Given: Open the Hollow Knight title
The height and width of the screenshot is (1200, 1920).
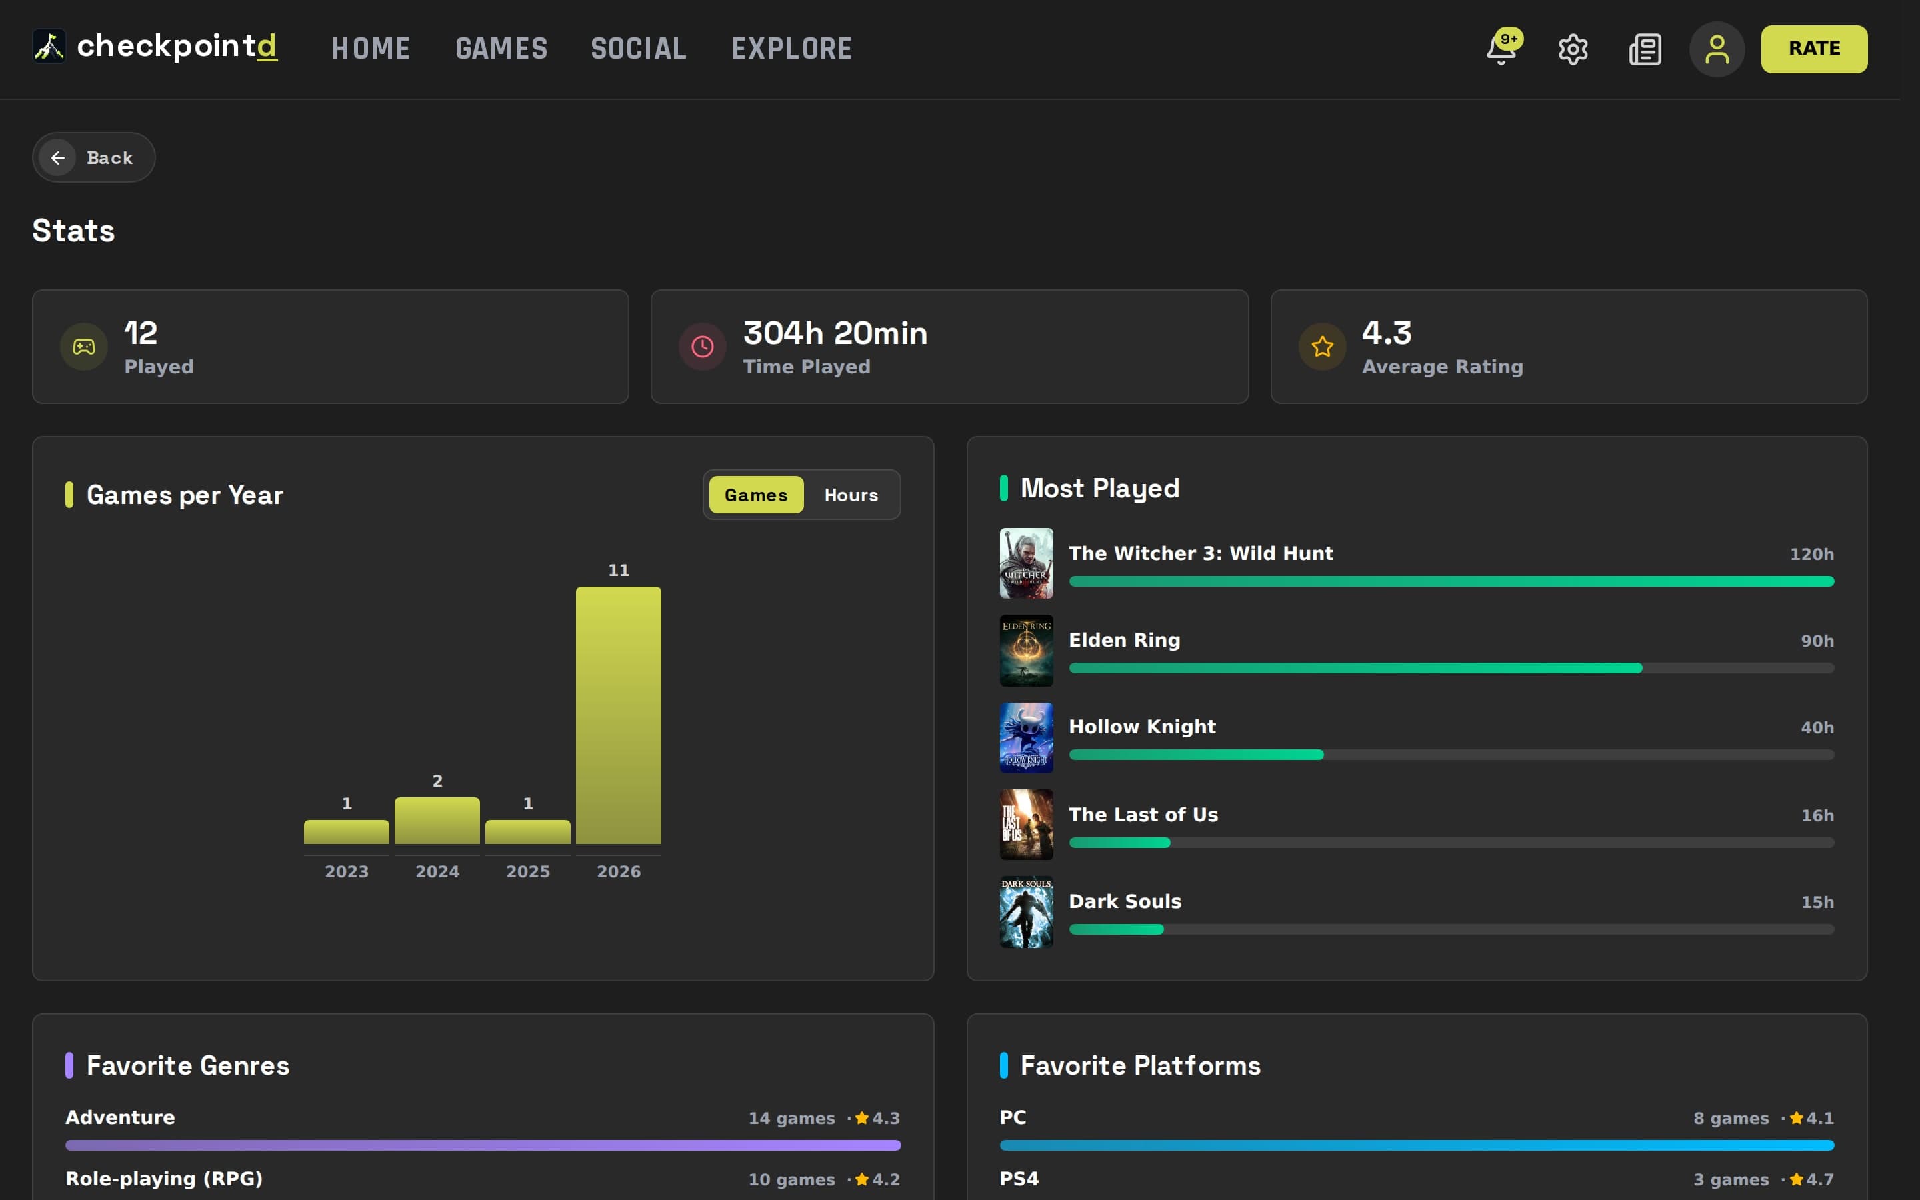Looking at the screenshot, I should click(1142, 727).
